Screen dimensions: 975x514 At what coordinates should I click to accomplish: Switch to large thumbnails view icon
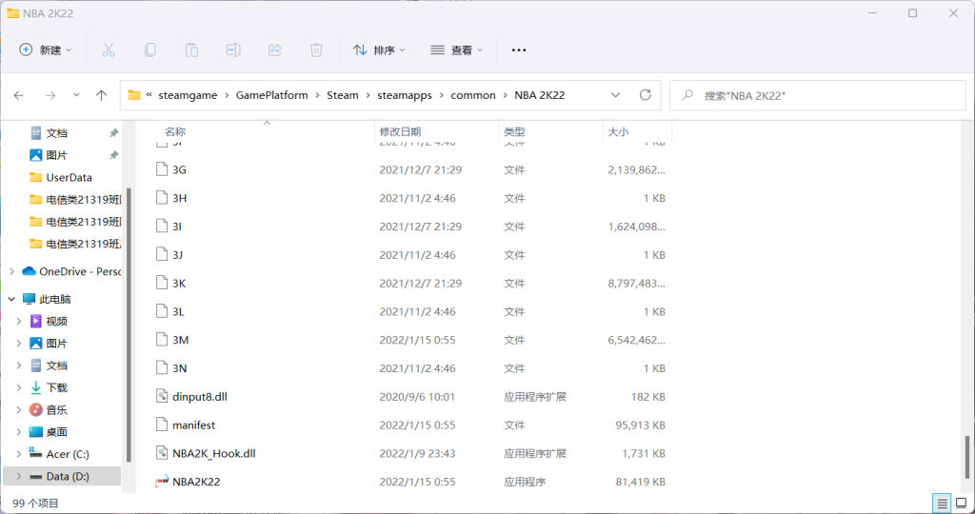click(962, 503)
